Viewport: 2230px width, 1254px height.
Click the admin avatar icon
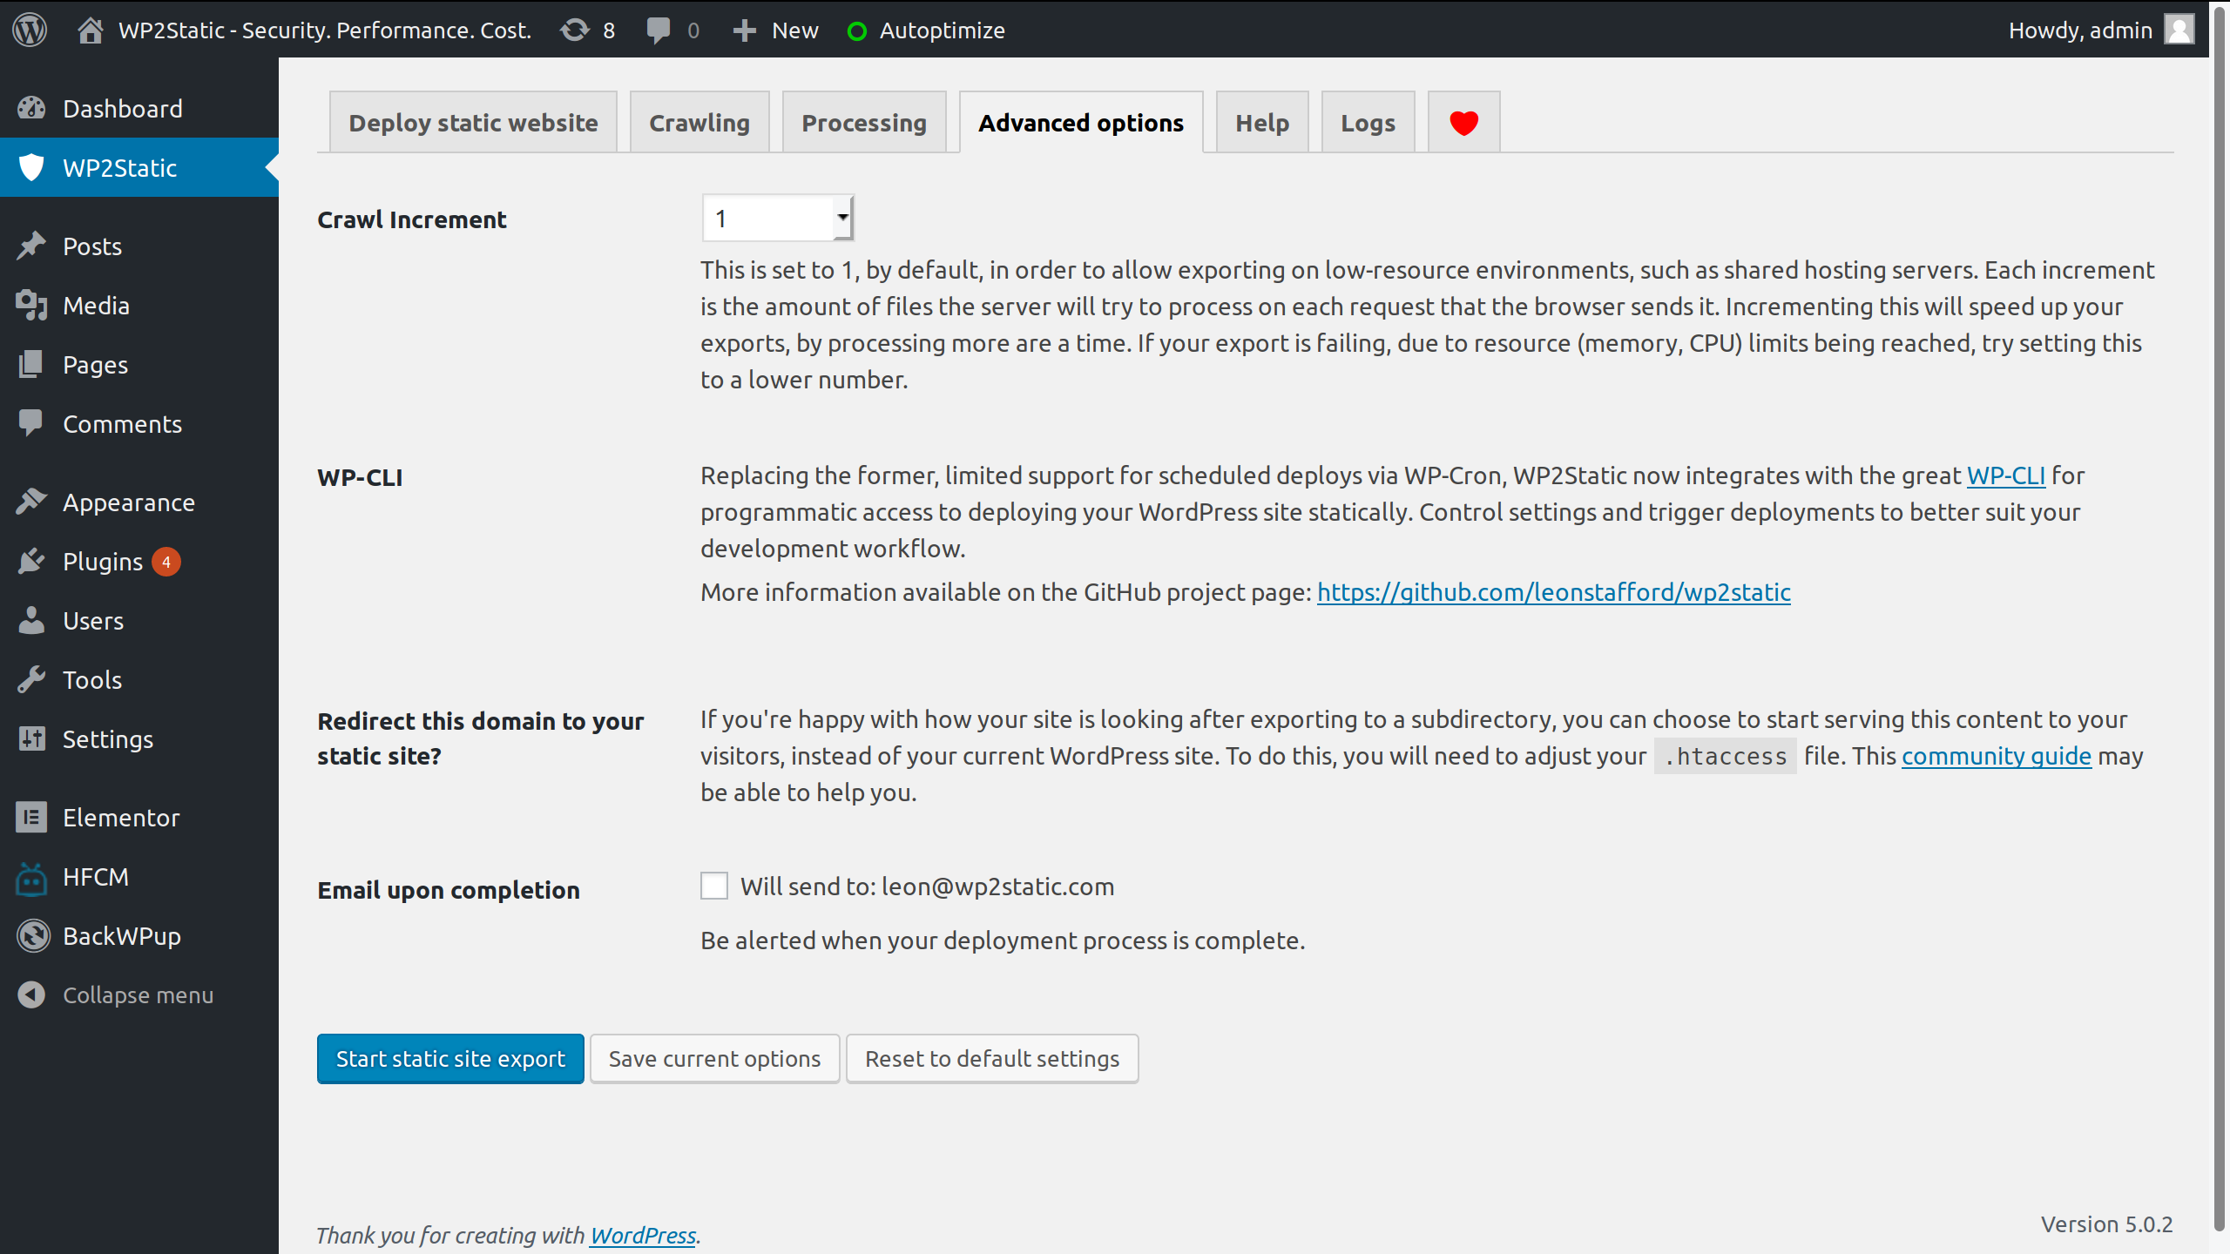pos(2179,30)
